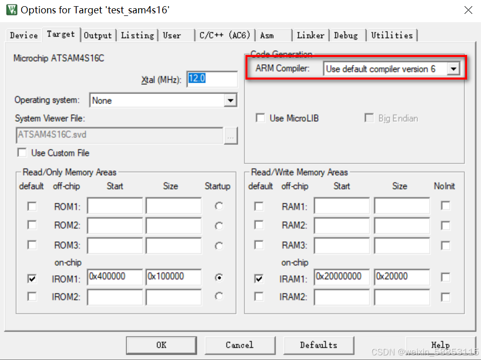Select the IROM1 Startup radio button
481x360 pixels.
click(219, 277)
